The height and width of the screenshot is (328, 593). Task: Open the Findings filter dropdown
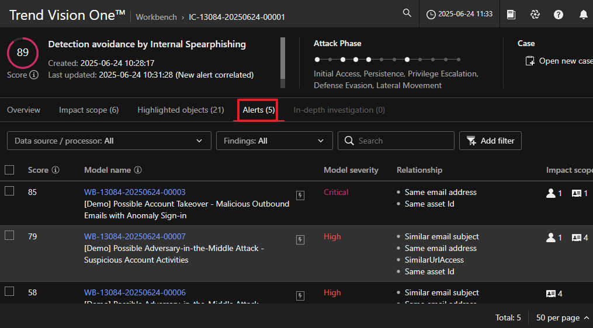[x=274, y=141]
